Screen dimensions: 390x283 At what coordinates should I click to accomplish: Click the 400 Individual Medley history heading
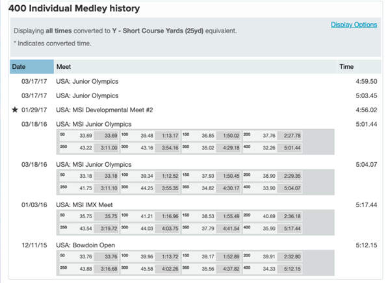coord(74,8)
